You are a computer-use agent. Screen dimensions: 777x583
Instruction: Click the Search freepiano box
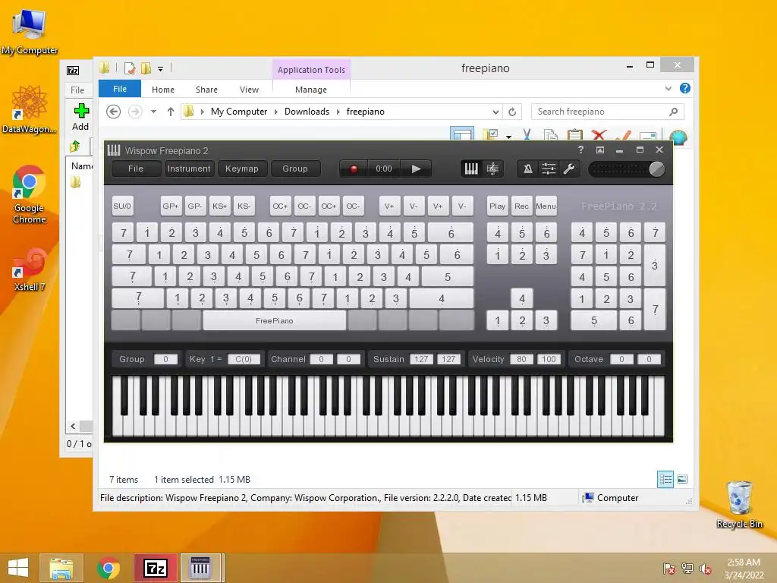[x=608, y=112]
